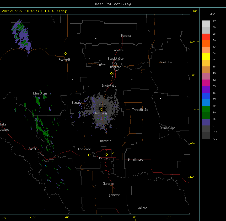Image resolution: width=226 pixels, height=221 pixels.
Task: Click the -50 tick on the right axis
Action: [192, 143]
